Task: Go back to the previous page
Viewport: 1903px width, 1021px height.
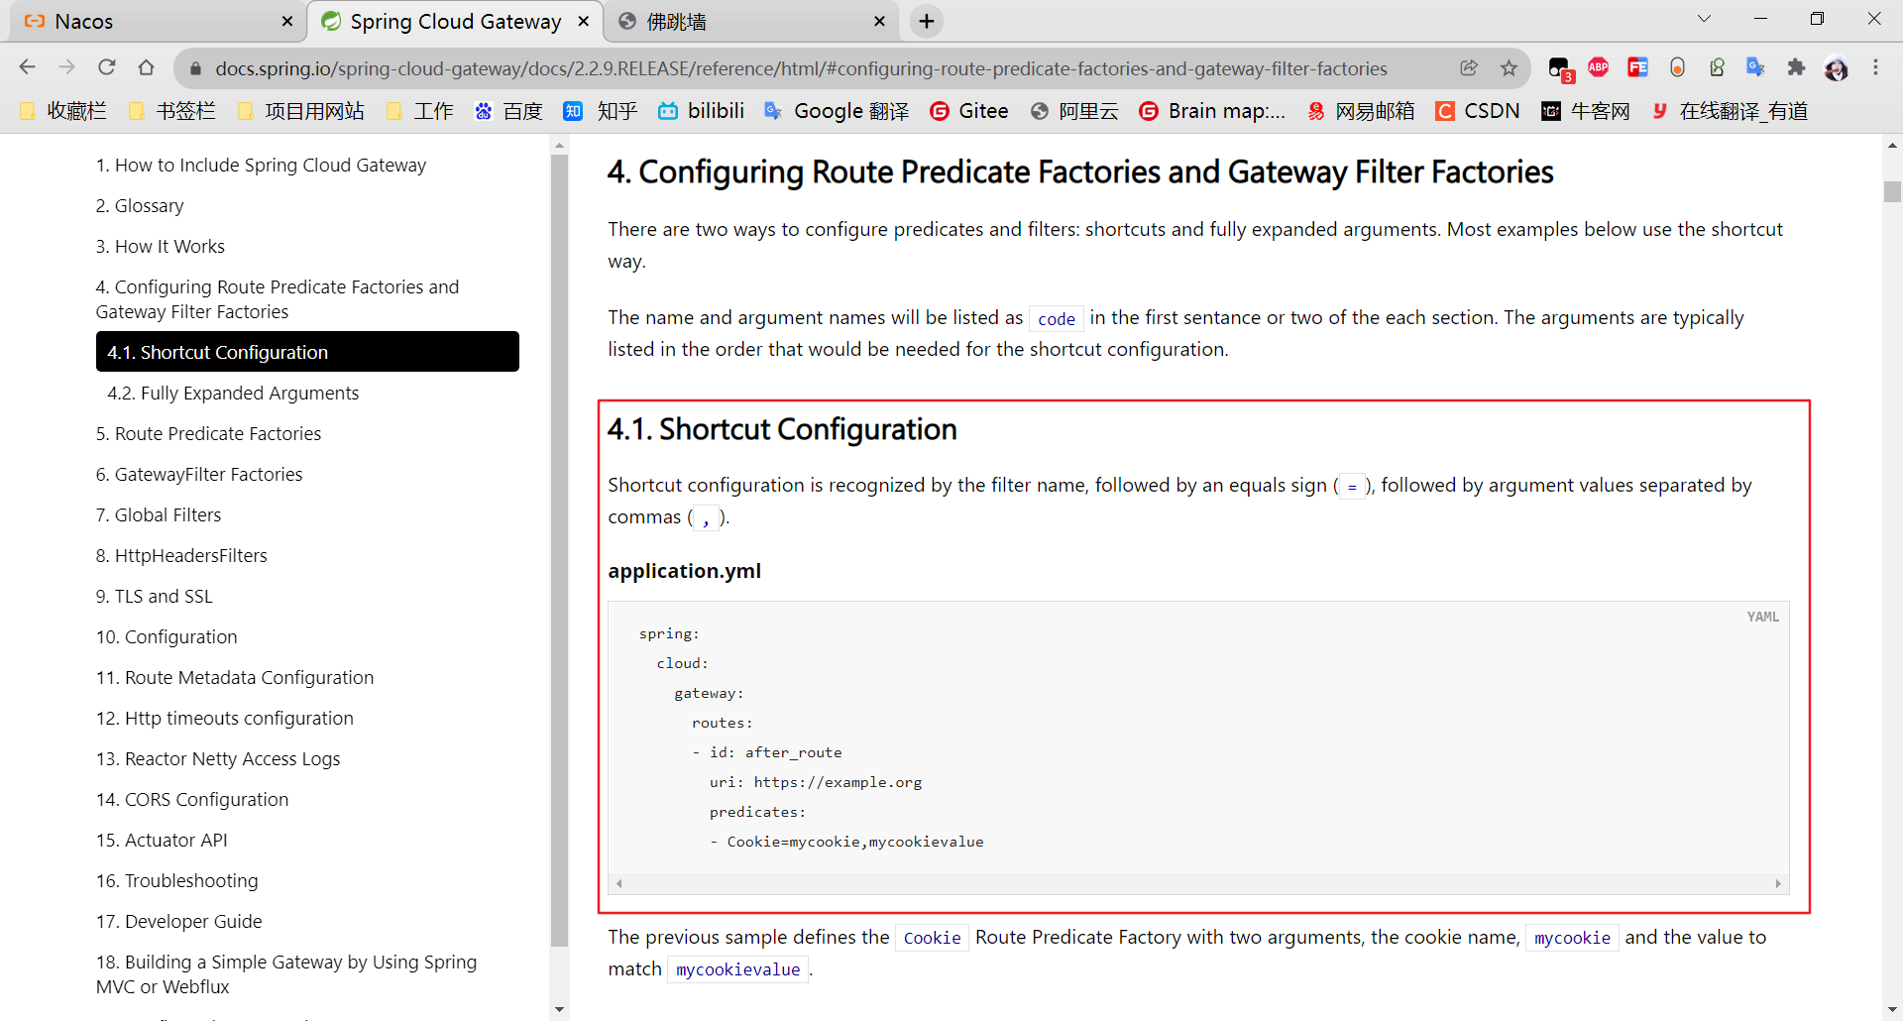Action: [x=28, y=67]
